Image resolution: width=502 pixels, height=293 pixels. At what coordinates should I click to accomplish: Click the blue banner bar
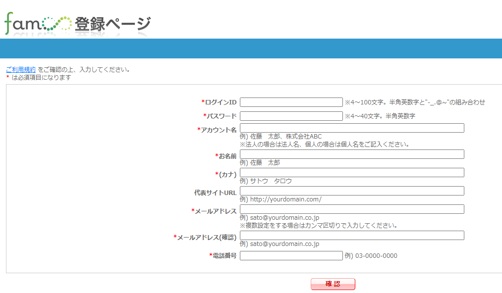click(251, 49)
